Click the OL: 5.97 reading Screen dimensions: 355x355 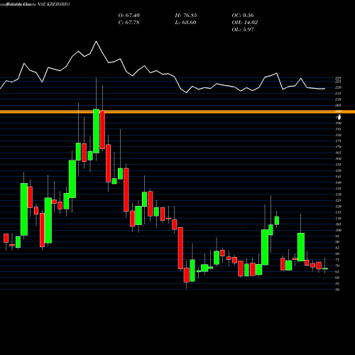click(x=243, y=30)
